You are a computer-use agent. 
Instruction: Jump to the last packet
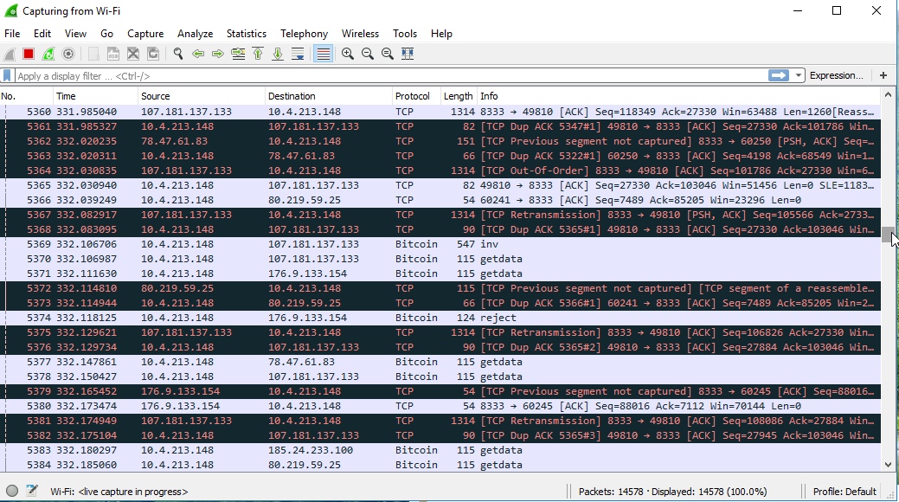click(278, 54)
